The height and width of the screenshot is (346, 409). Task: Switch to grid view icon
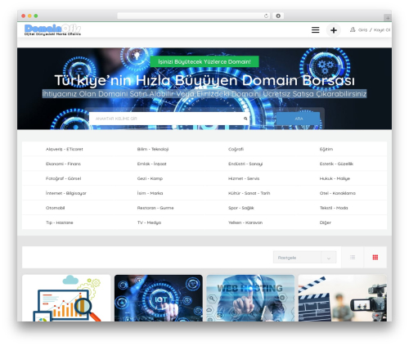[375, 258]
